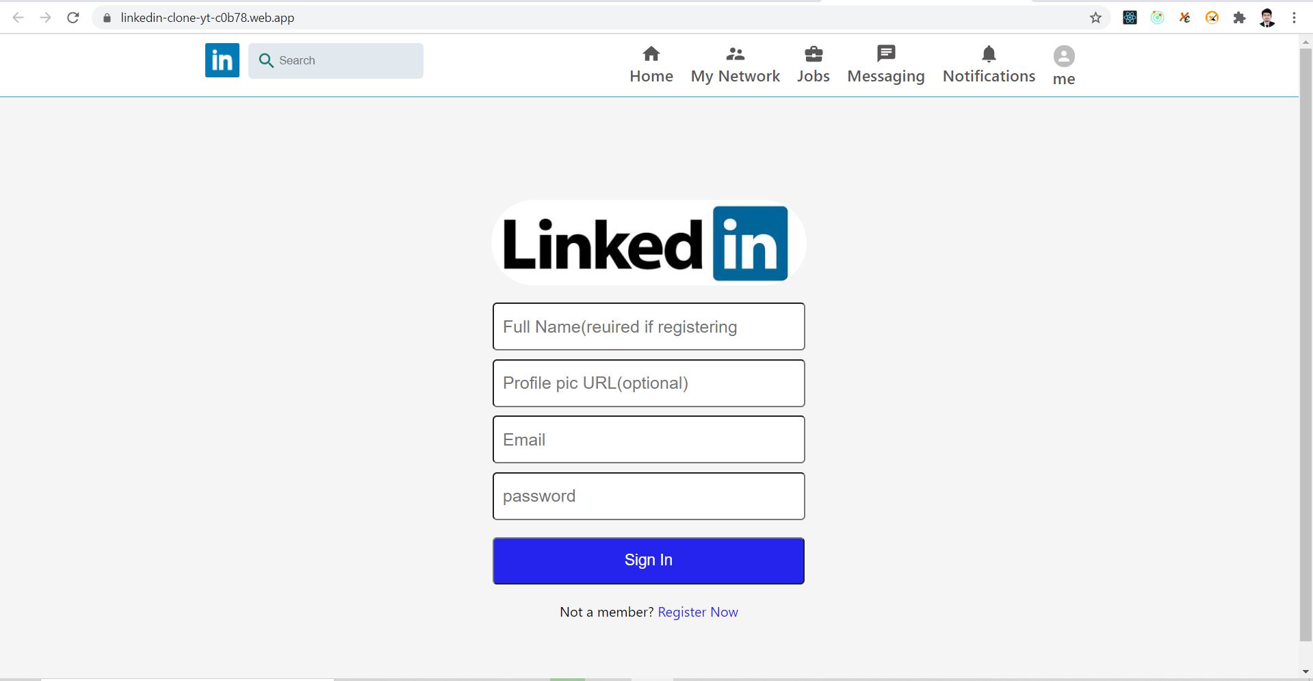The height and width of the screenshot is (681, 1313).
Task: Click the magnifier icon in the search box
Action: [x=266, y=61]
